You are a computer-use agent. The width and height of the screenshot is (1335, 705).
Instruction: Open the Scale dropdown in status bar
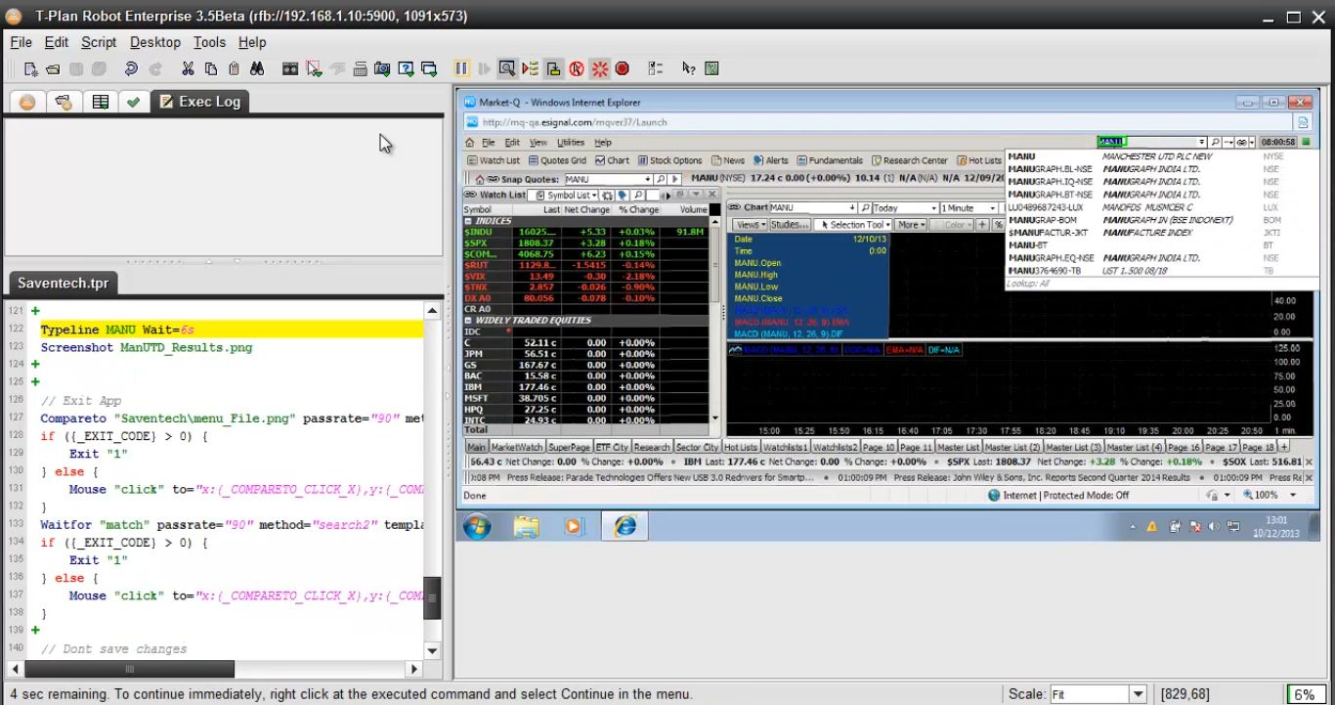(1137, 694)
